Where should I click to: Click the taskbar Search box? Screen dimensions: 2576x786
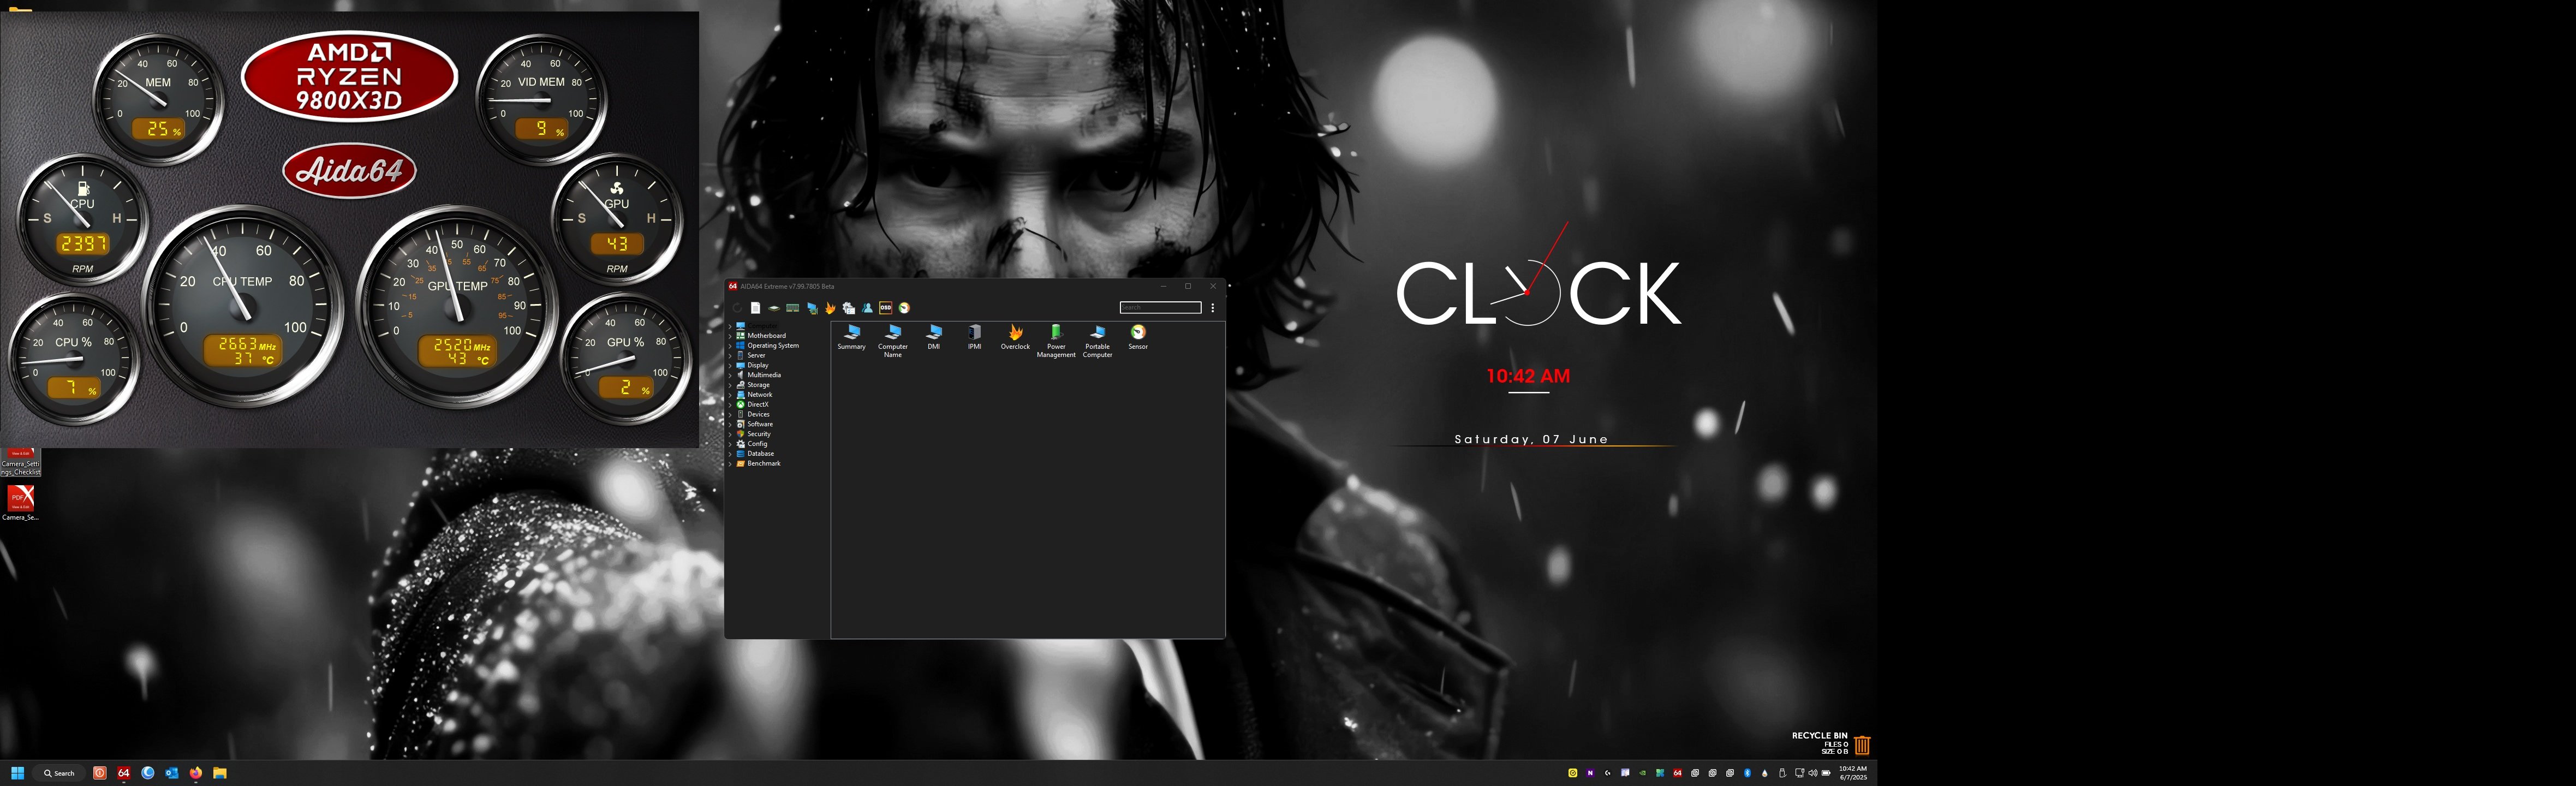tap(60, 773)
